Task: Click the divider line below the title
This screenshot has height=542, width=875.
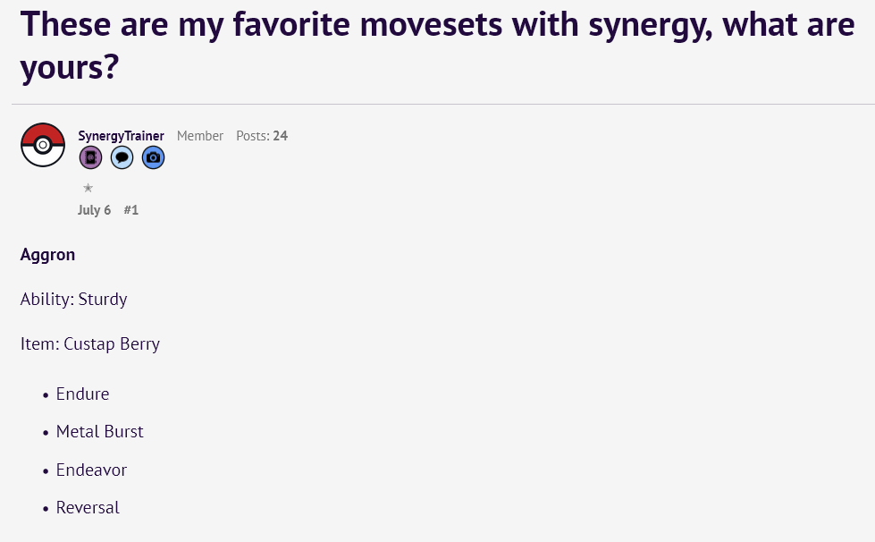Action: [x=437, y=105]
